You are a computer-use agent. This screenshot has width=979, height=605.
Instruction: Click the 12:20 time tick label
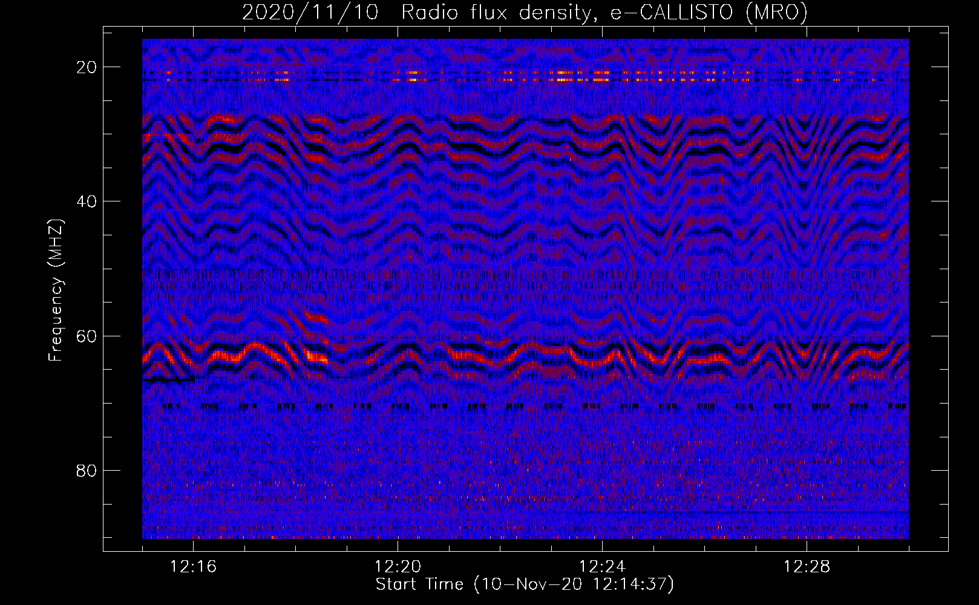pos(398,567)
